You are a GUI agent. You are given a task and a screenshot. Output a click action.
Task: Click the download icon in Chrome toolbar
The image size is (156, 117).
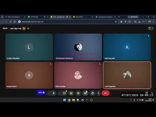pyautogui.click(x=139, y=22)
